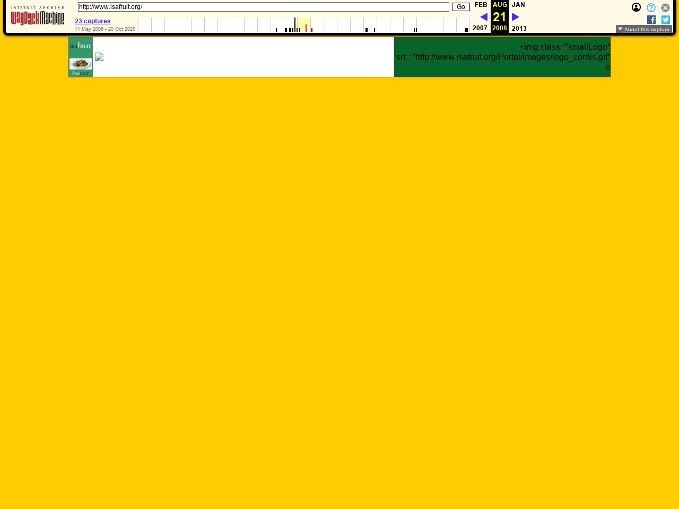Go to next capture arrow

tap(515, 17)
